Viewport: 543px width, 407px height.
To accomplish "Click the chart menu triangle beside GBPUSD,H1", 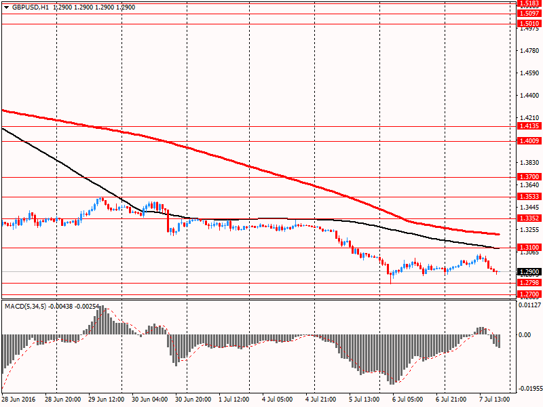I will 6,6.
